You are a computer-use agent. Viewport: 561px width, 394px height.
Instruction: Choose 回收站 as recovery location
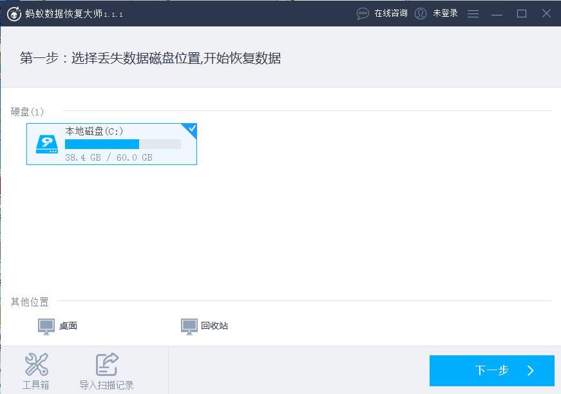click(214, 326)
